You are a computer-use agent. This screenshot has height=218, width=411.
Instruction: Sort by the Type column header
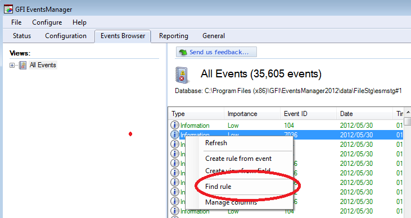(196, 114)
